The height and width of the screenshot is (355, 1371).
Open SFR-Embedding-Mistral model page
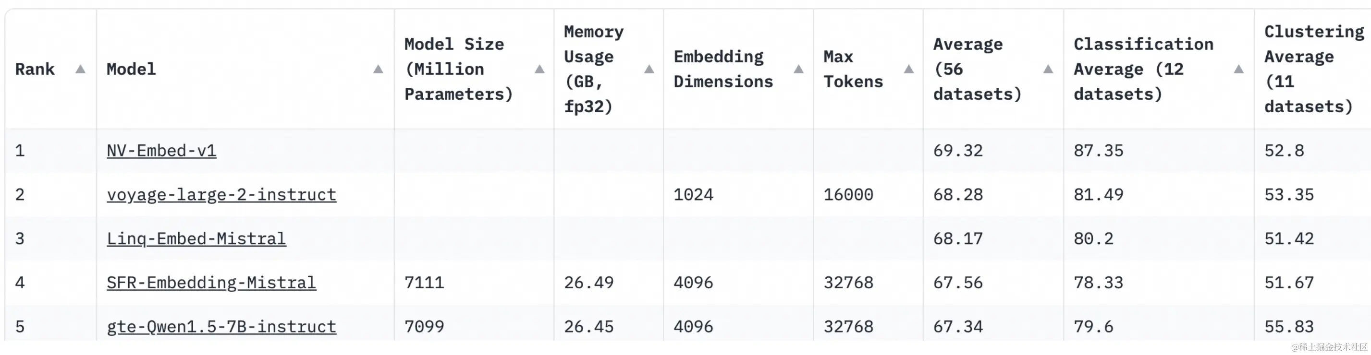point(211,283)
